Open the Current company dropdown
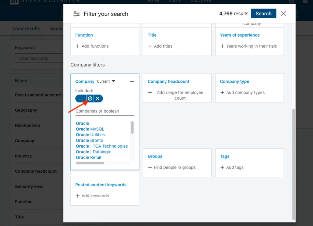The height and width of the screenshot is (226, 313). pos(106,81)
